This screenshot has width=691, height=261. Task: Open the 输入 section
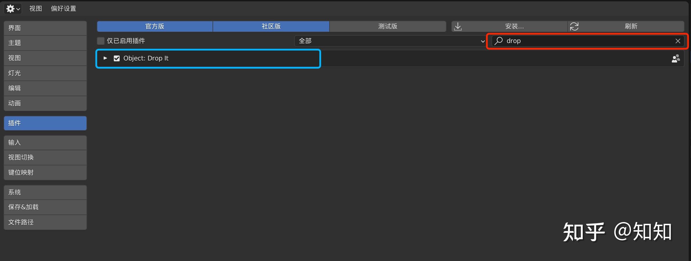45,143
